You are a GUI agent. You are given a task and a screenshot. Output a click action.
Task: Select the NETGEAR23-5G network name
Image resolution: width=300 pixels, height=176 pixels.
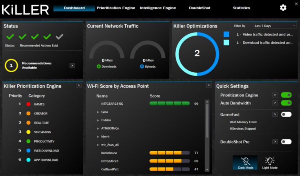[112, 104]
